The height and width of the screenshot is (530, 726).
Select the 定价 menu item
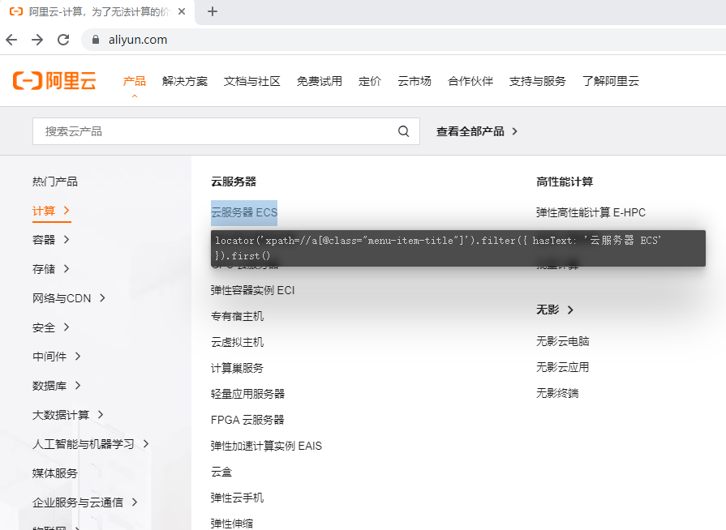(x=369, y=81)
